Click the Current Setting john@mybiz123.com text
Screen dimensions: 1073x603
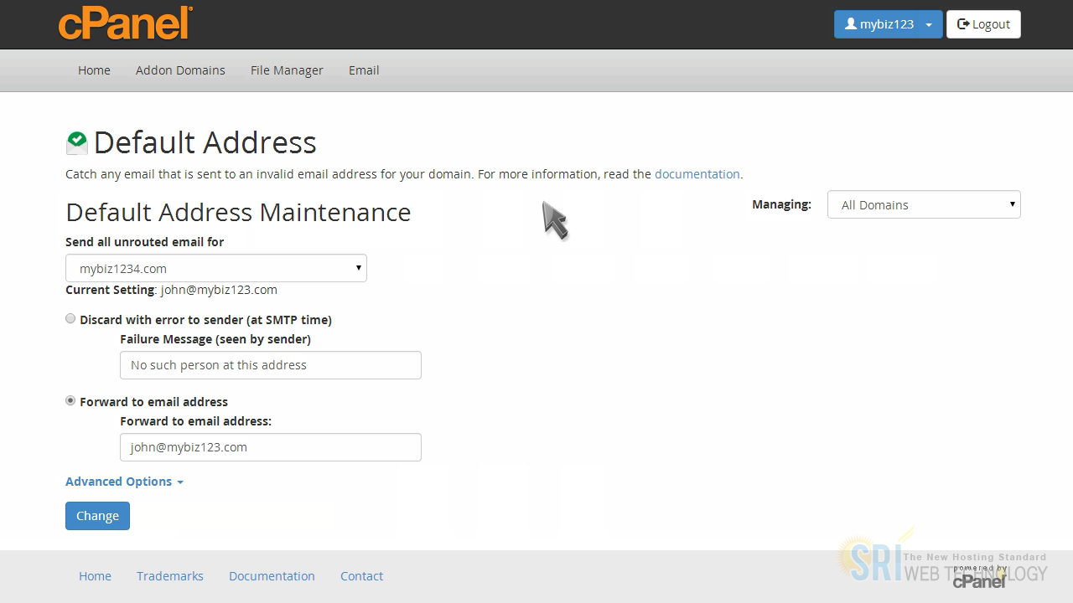pyautogui.click(x=171, y=290)
